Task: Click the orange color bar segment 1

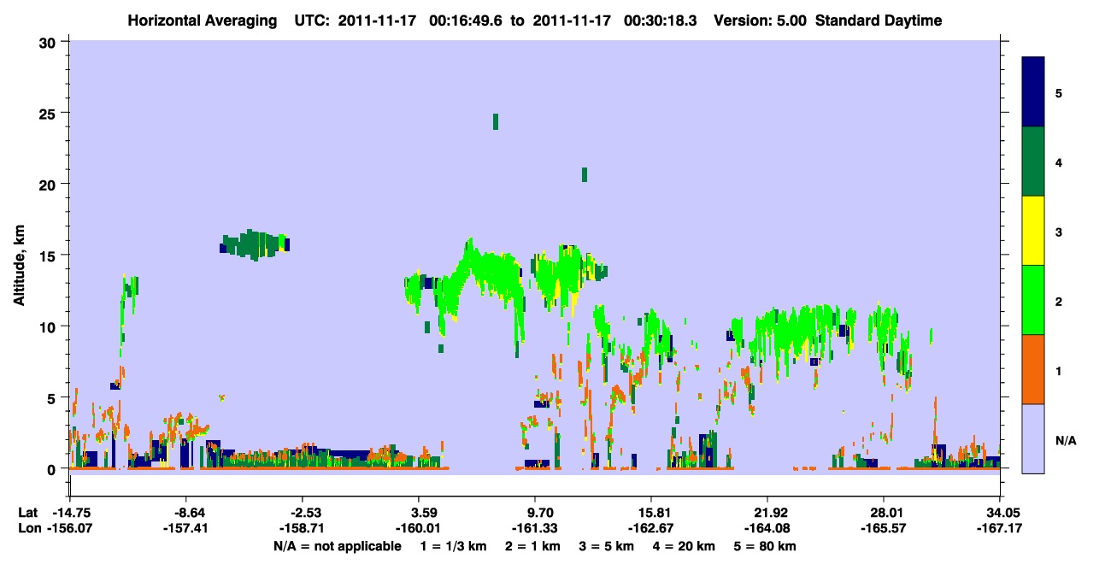Action: (x=1033, y=369)
